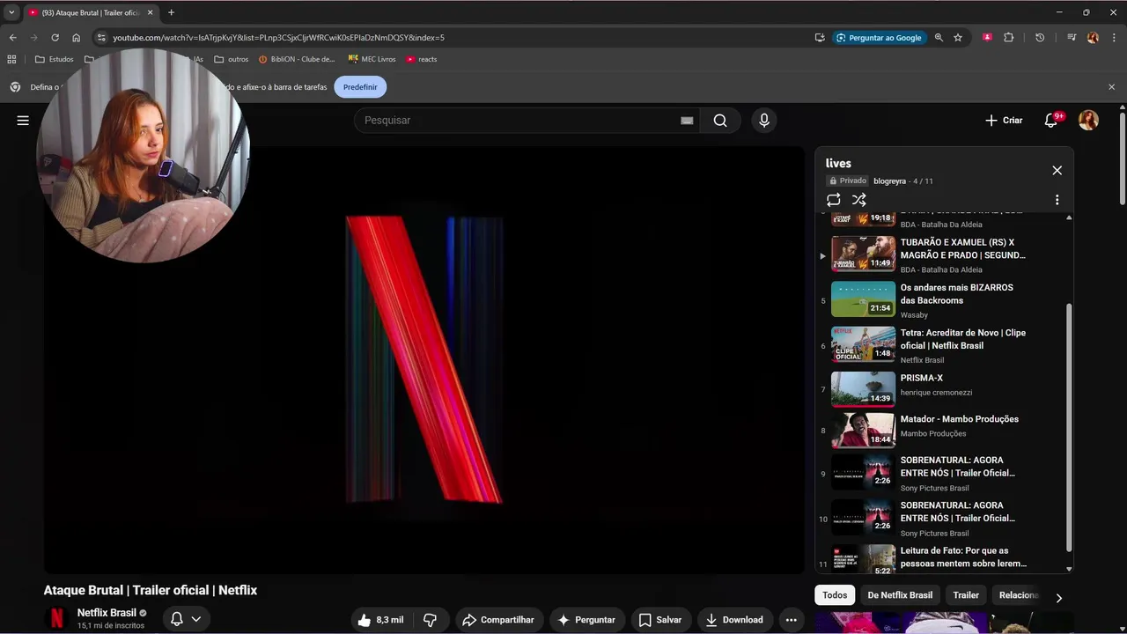Open the playlist three-dot options menu

(x=1057, y=200)
